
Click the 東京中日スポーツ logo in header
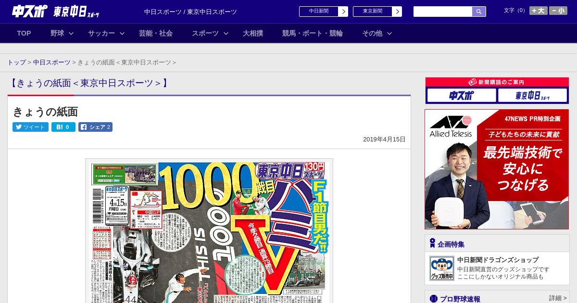[77, 12]
